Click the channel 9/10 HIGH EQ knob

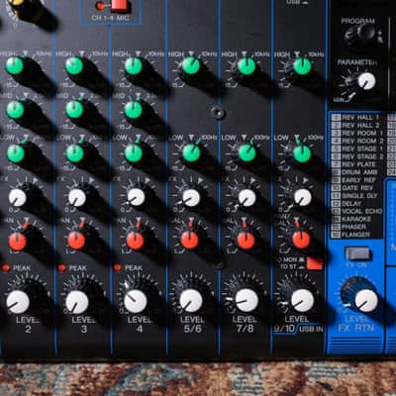coord(302,66)
